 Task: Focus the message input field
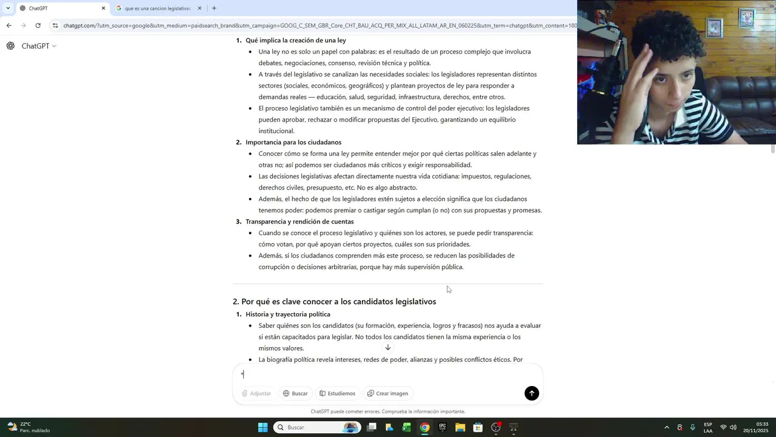(x=388, y=374)
